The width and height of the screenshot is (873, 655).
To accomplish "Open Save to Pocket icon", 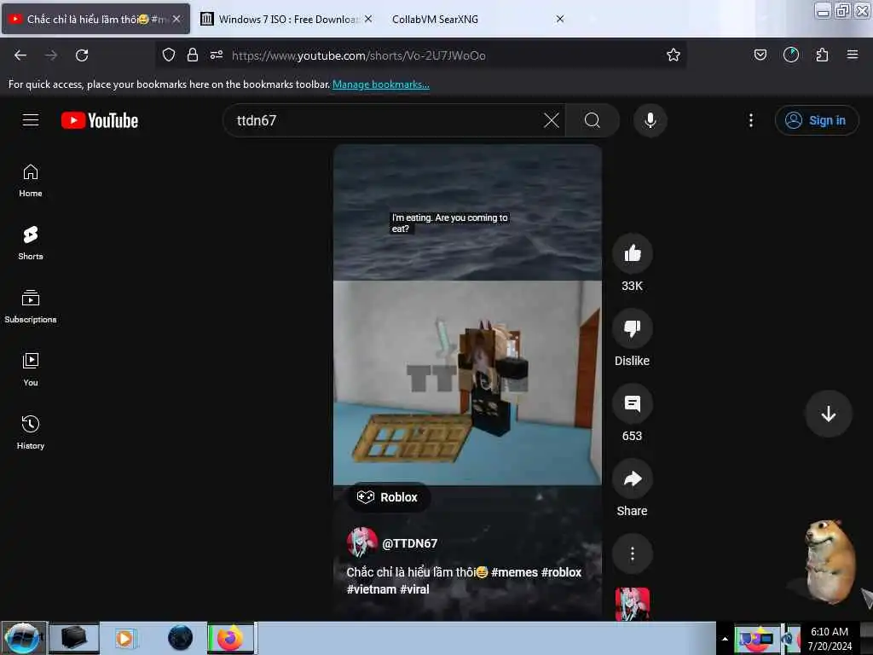I will click(760, 55).
